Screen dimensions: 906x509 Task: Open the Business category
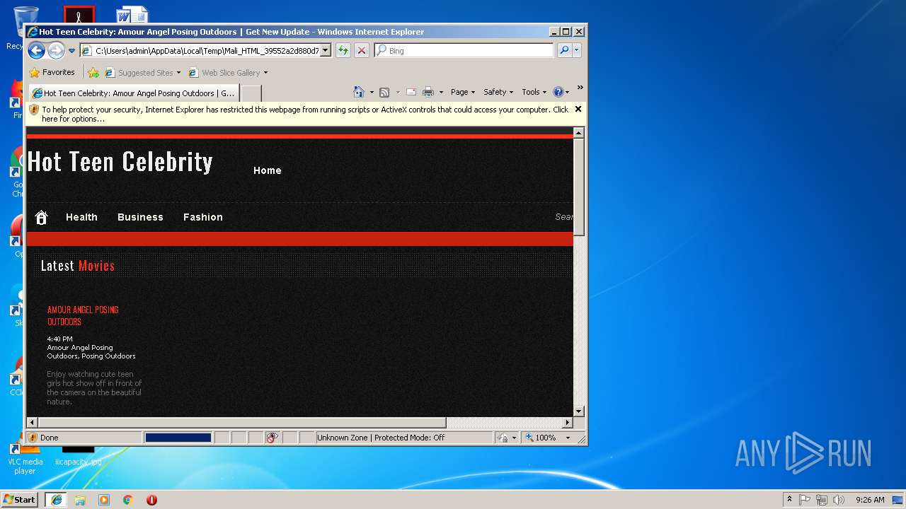pos(140,217)
